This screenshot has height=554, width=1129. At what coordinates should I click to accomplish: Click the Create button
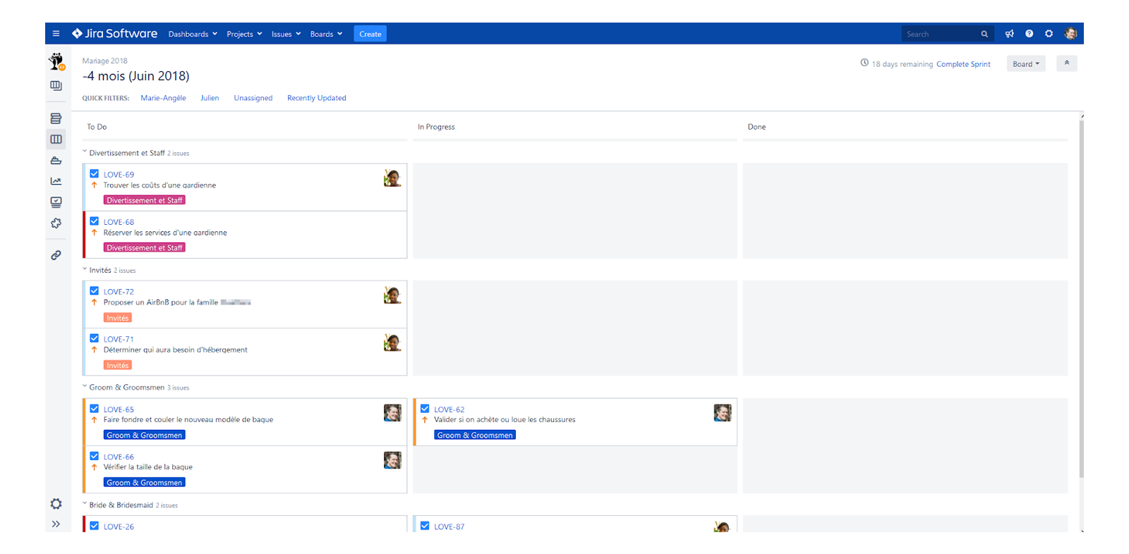tap(370, 34)
